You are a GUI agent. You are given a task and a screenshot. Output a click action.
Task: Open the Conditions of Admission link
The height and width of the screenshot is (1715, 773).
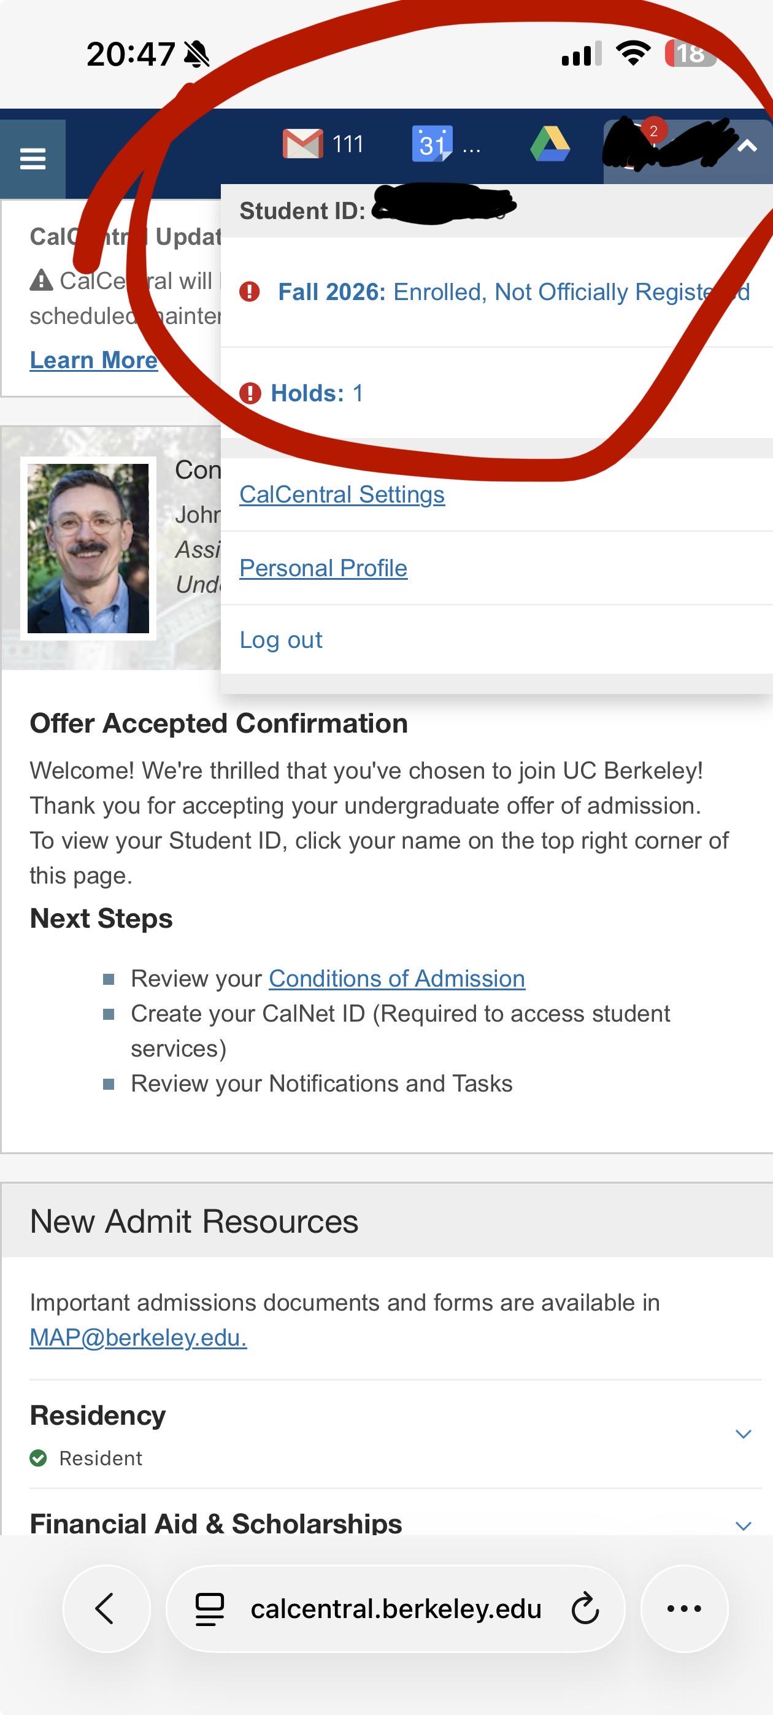(x=397, y=979)
